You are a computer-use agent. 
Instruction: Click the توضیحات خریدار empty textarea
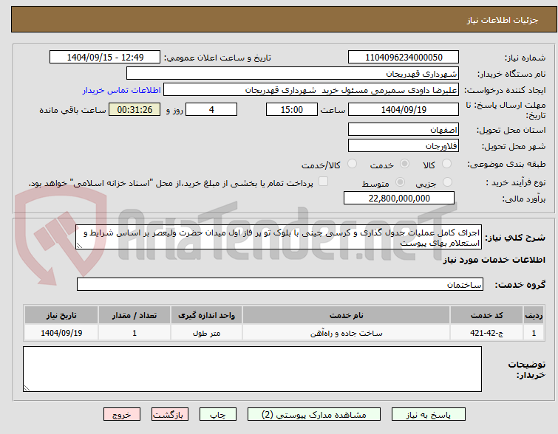pos(252,369)
